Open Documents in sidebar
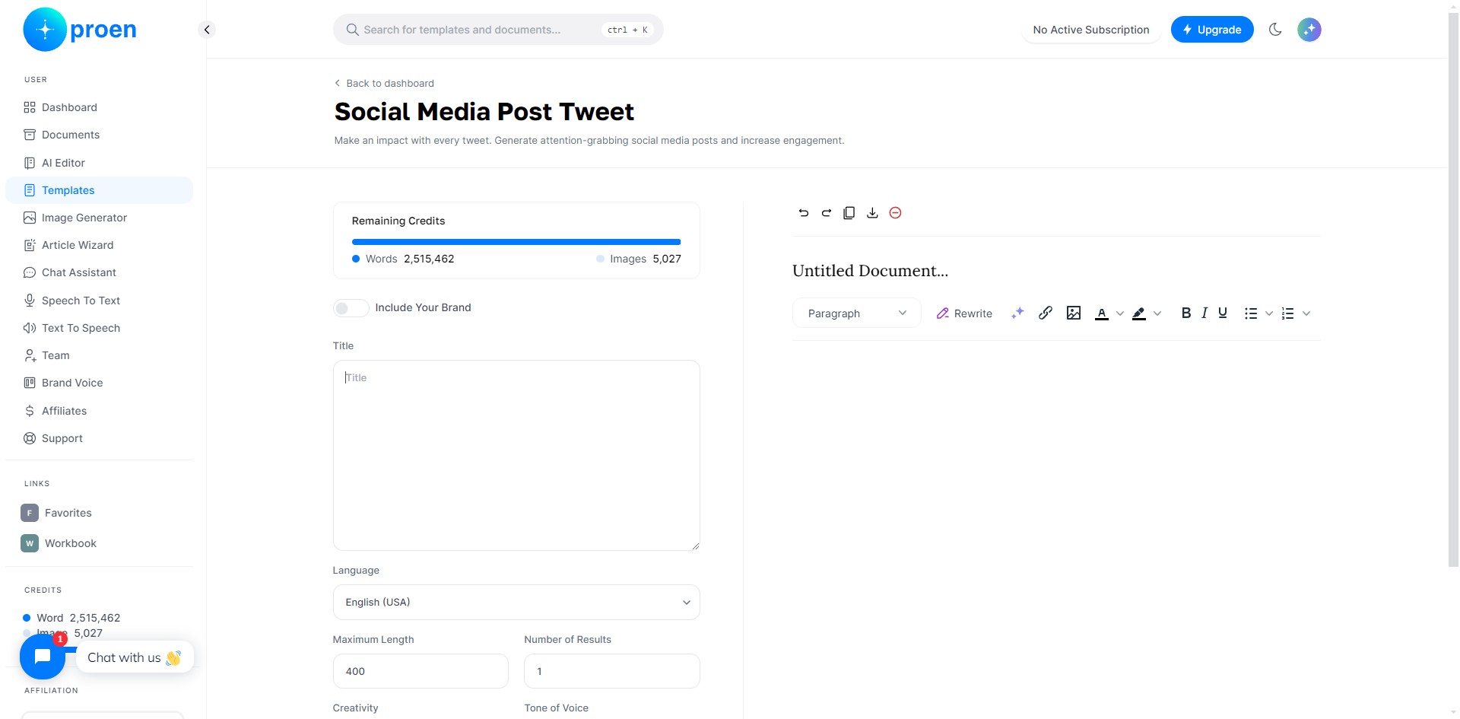 click(x=100, y=135)
